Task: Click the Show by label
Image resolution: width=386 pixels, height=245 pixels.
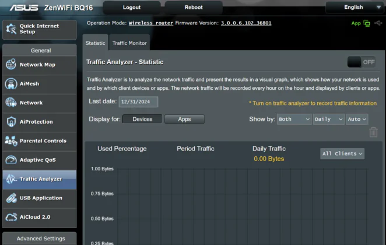Action: [262, 119]
